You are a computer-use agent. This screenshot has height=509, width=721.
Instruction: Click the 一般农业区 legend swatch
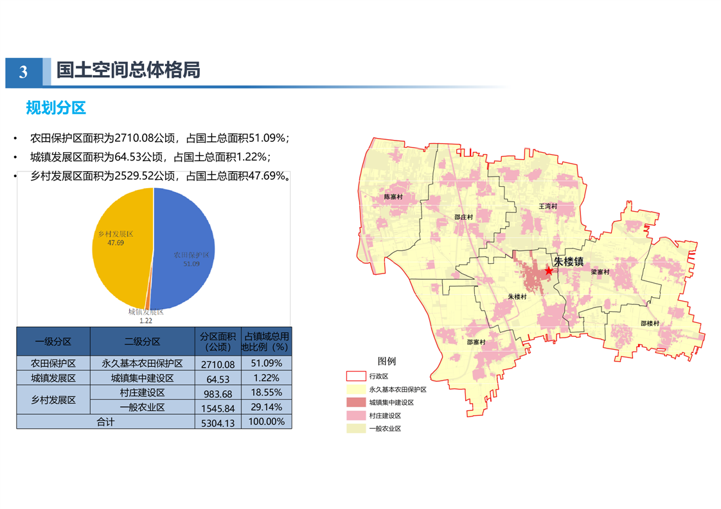355,429
